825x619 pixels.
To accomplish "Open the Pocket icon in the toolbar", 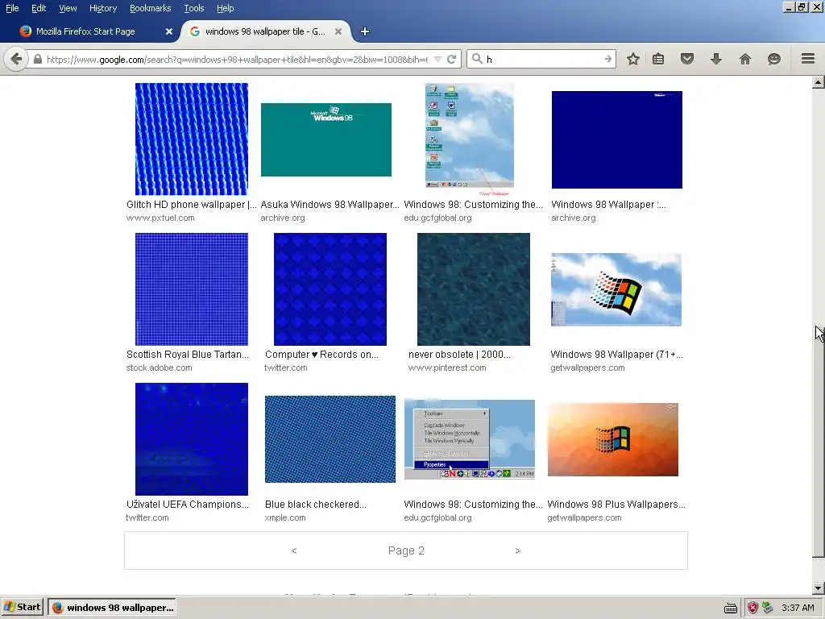I will point(687,59).
